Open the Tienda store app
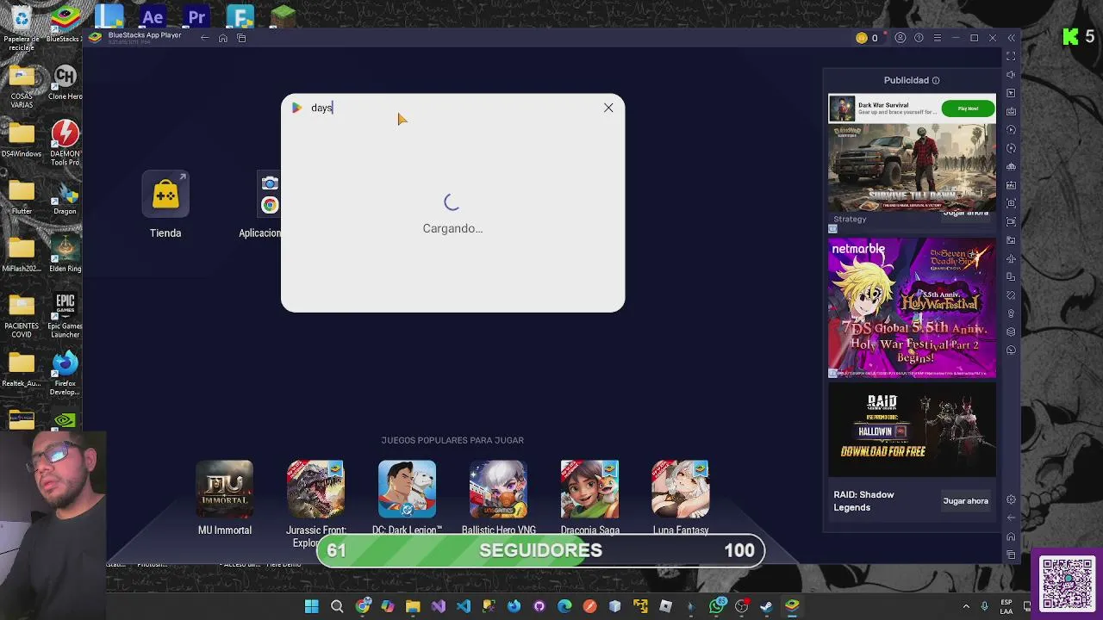Viewport: 1103px width, 620px height. [x=165, y=205]
